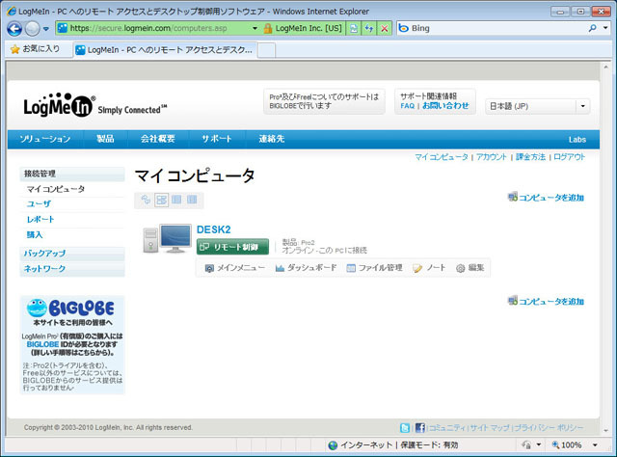Click the browser forward arrow button
The image size is (617, 457).
[32, 28]
